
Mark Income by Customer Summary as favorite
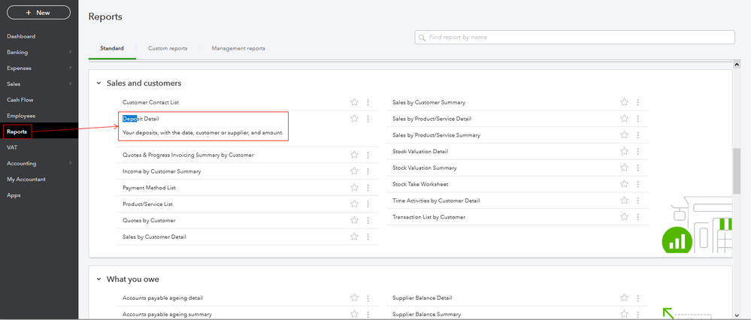[x=354, y=171]
